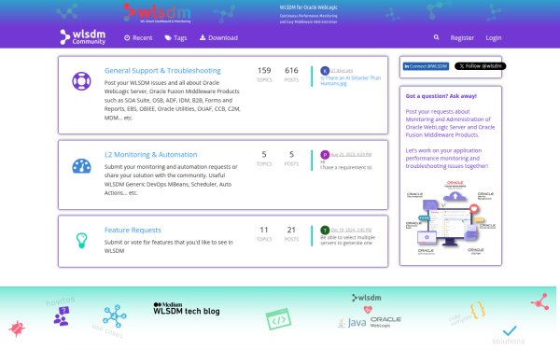Open the Recent topics menu item
The width and height of the screenshot is (560, 350).
138,38
